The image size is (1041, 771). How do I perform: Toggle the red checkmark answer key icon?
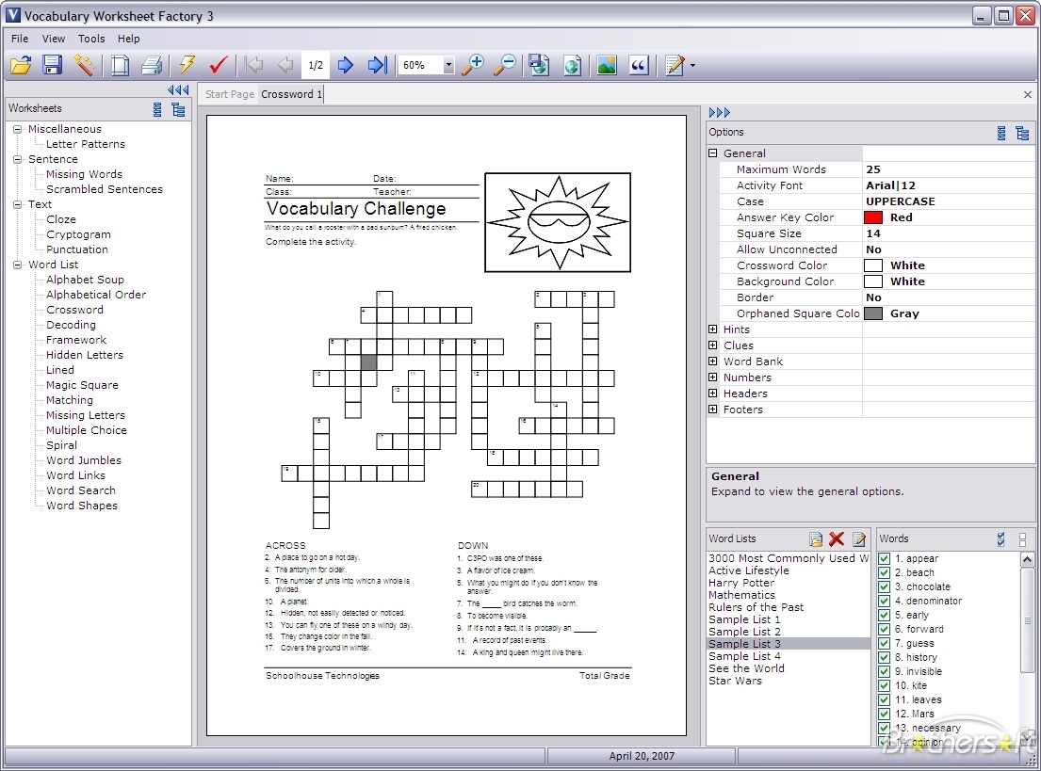219,65
